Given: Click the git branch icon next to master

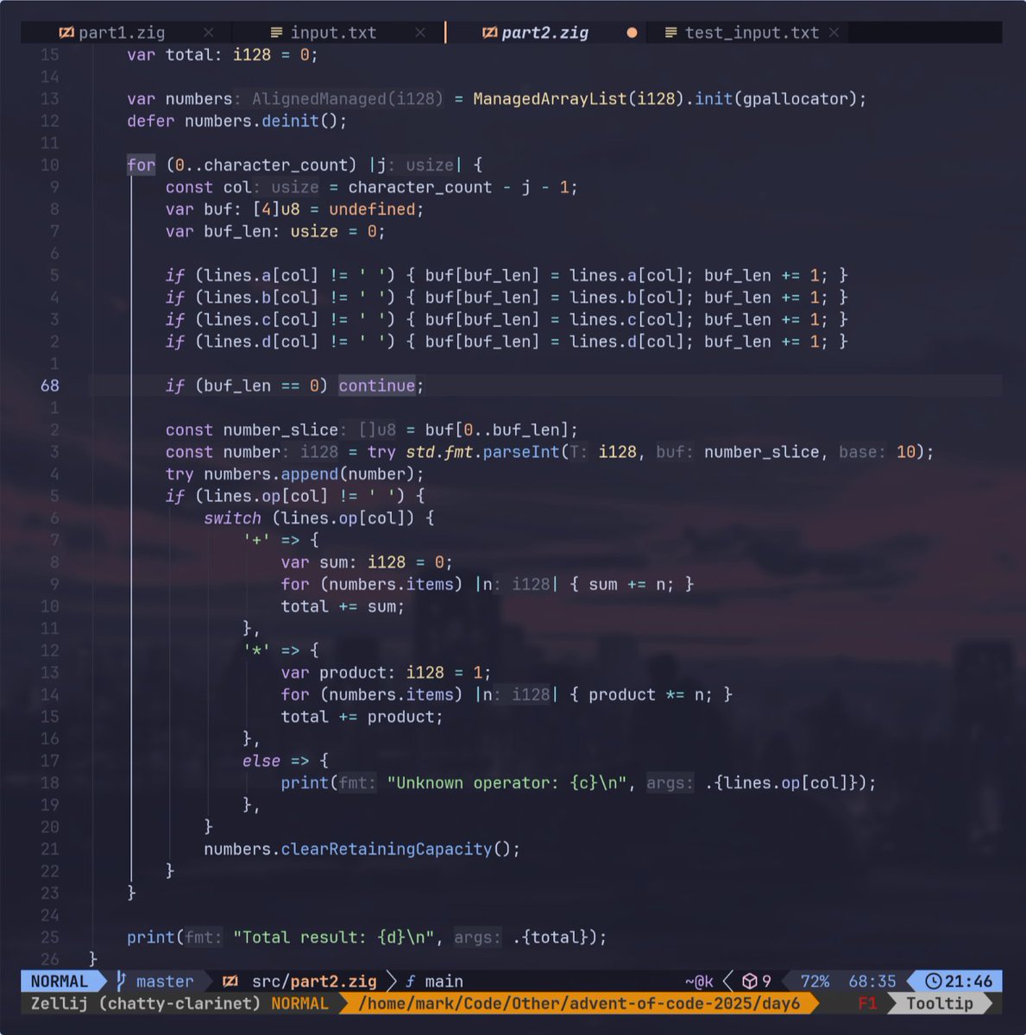Looking at the screenshot, I should [x=121, y=981].
